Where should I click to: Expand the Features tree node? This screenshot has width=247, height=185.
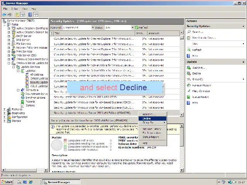4,109
